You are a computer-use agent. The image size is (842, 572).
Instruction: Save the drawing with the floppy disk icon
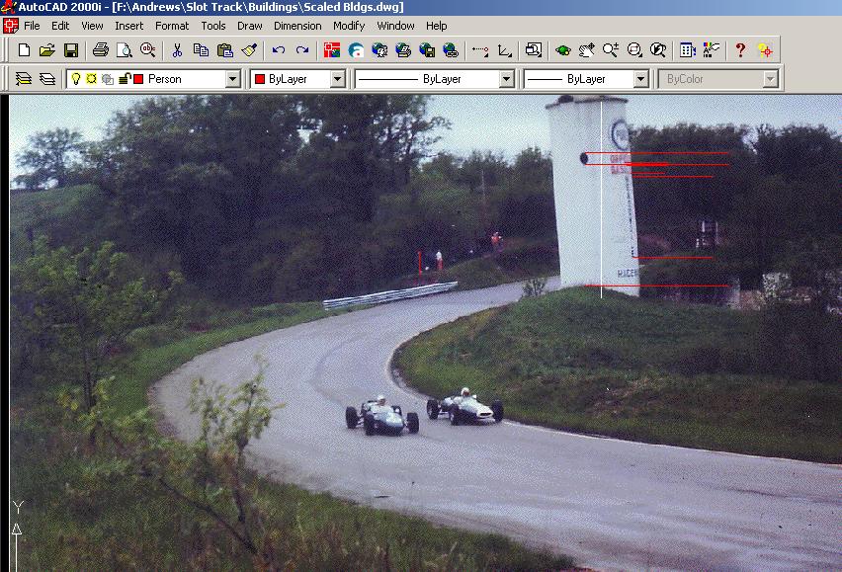point(71,49)
